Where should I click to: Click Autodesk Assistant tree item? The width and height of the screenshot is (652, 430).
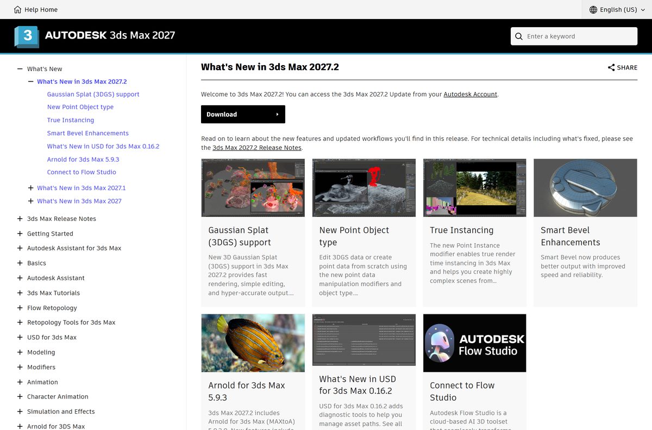coord(56,278)
